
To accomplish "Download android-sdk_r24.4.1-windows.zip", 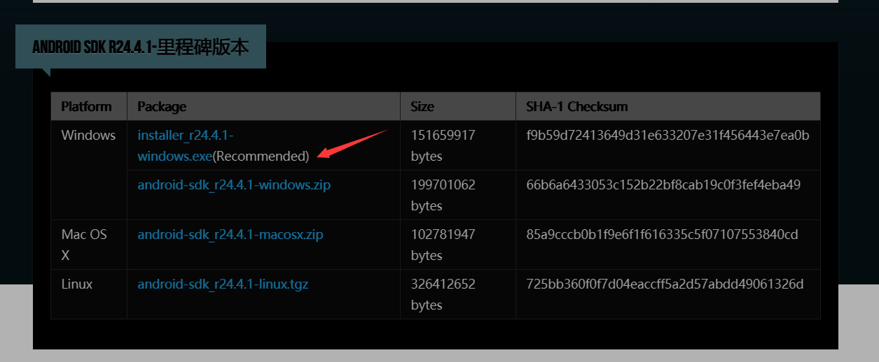I will coord(234,185).
